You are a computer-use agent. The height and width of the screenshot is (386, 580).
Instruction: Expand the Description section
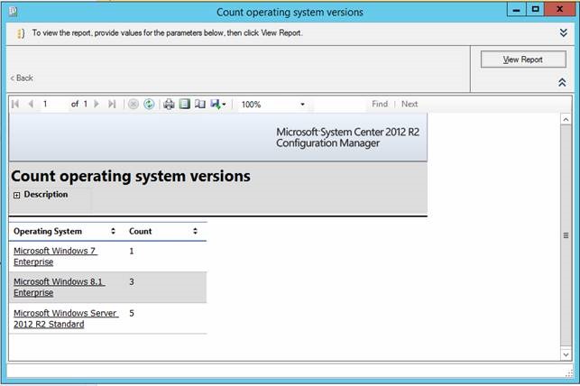point(16,195)
